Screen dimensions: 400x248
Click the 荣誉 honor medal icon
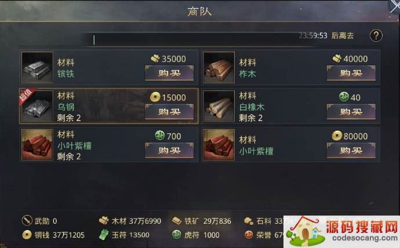pyautogui.click(x=249, y=235)
